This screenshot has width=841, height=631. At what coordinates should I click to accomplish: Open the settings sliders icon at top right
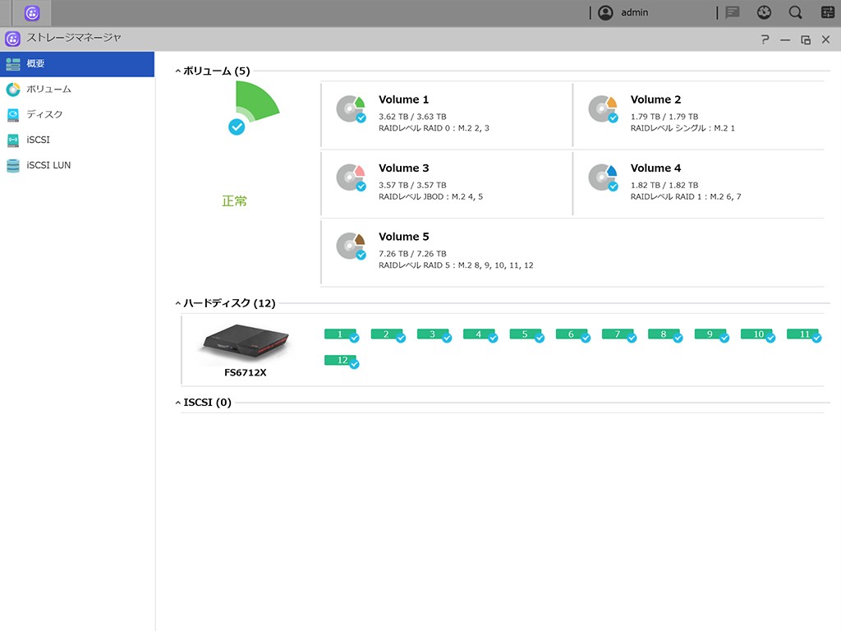[x=828, y=12]
